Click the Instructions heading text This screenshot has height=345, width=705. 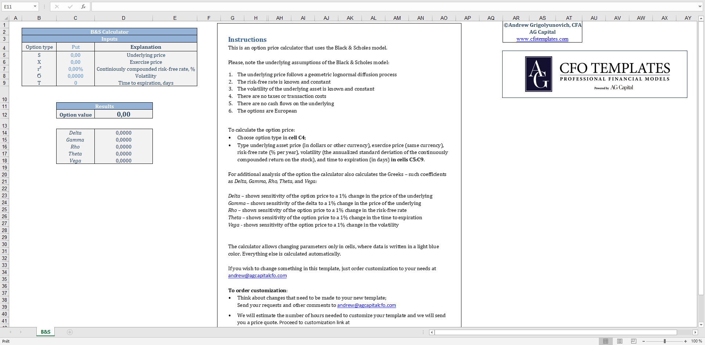point(247,40)
